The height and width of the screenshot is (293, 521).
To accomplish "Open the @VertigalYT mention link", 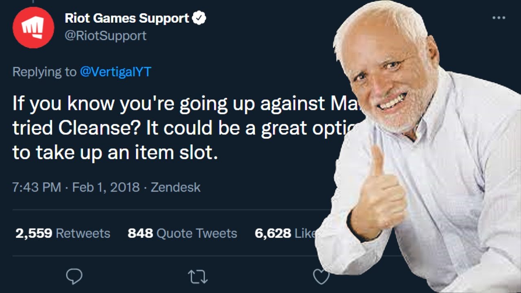I will (x=116, y=72).
